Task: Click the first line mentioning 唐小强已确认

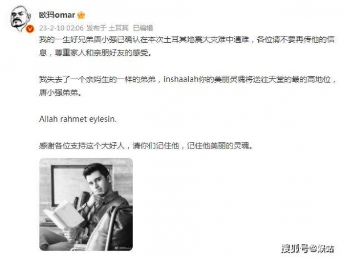Action: [187, 40]
